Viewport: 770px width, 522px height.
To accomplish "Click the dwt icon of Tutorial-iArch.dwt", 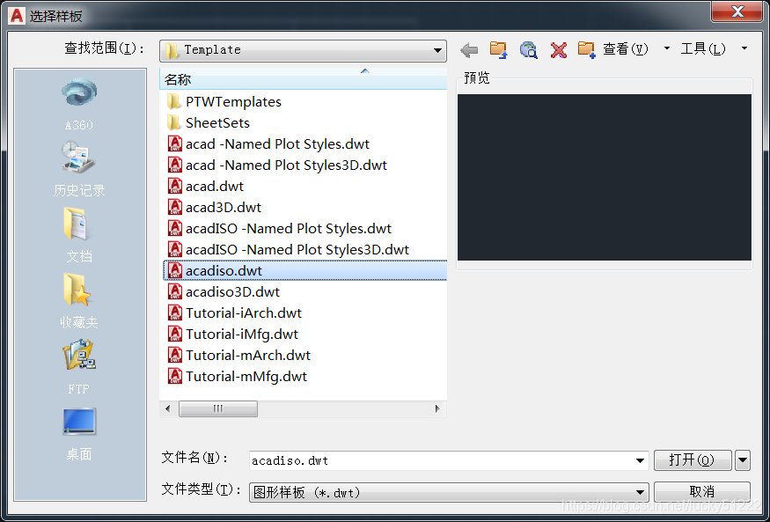I will (175, 312).
